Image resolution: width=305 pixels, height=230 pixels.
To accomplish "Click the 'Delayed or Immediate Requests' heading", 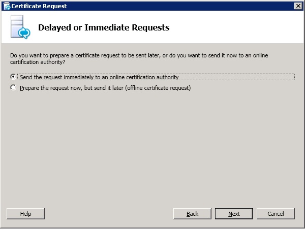I will tap(104, 27).
